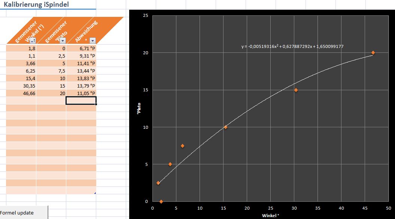Select the Plato cell with value 7,5
The height and width of the screenshot is (219, 395).
pyautogui.click(x=51, y=71)
